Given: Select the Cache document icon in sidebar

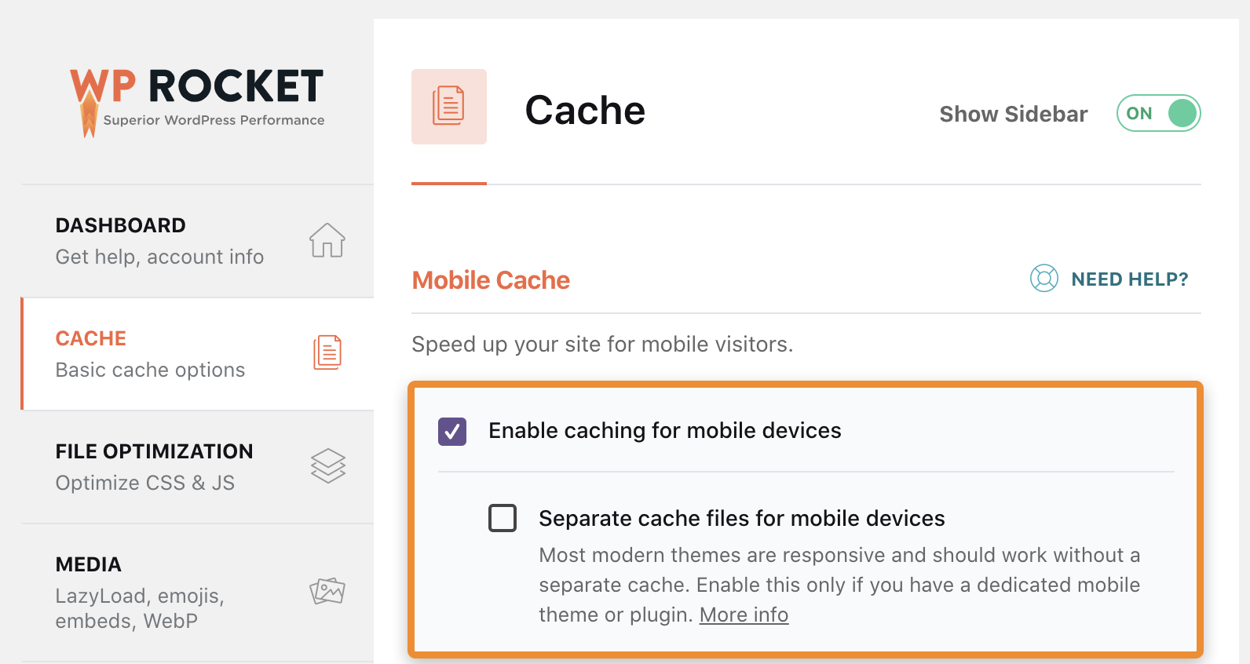Looking at the screenshot, I should (x=327, y=353).
